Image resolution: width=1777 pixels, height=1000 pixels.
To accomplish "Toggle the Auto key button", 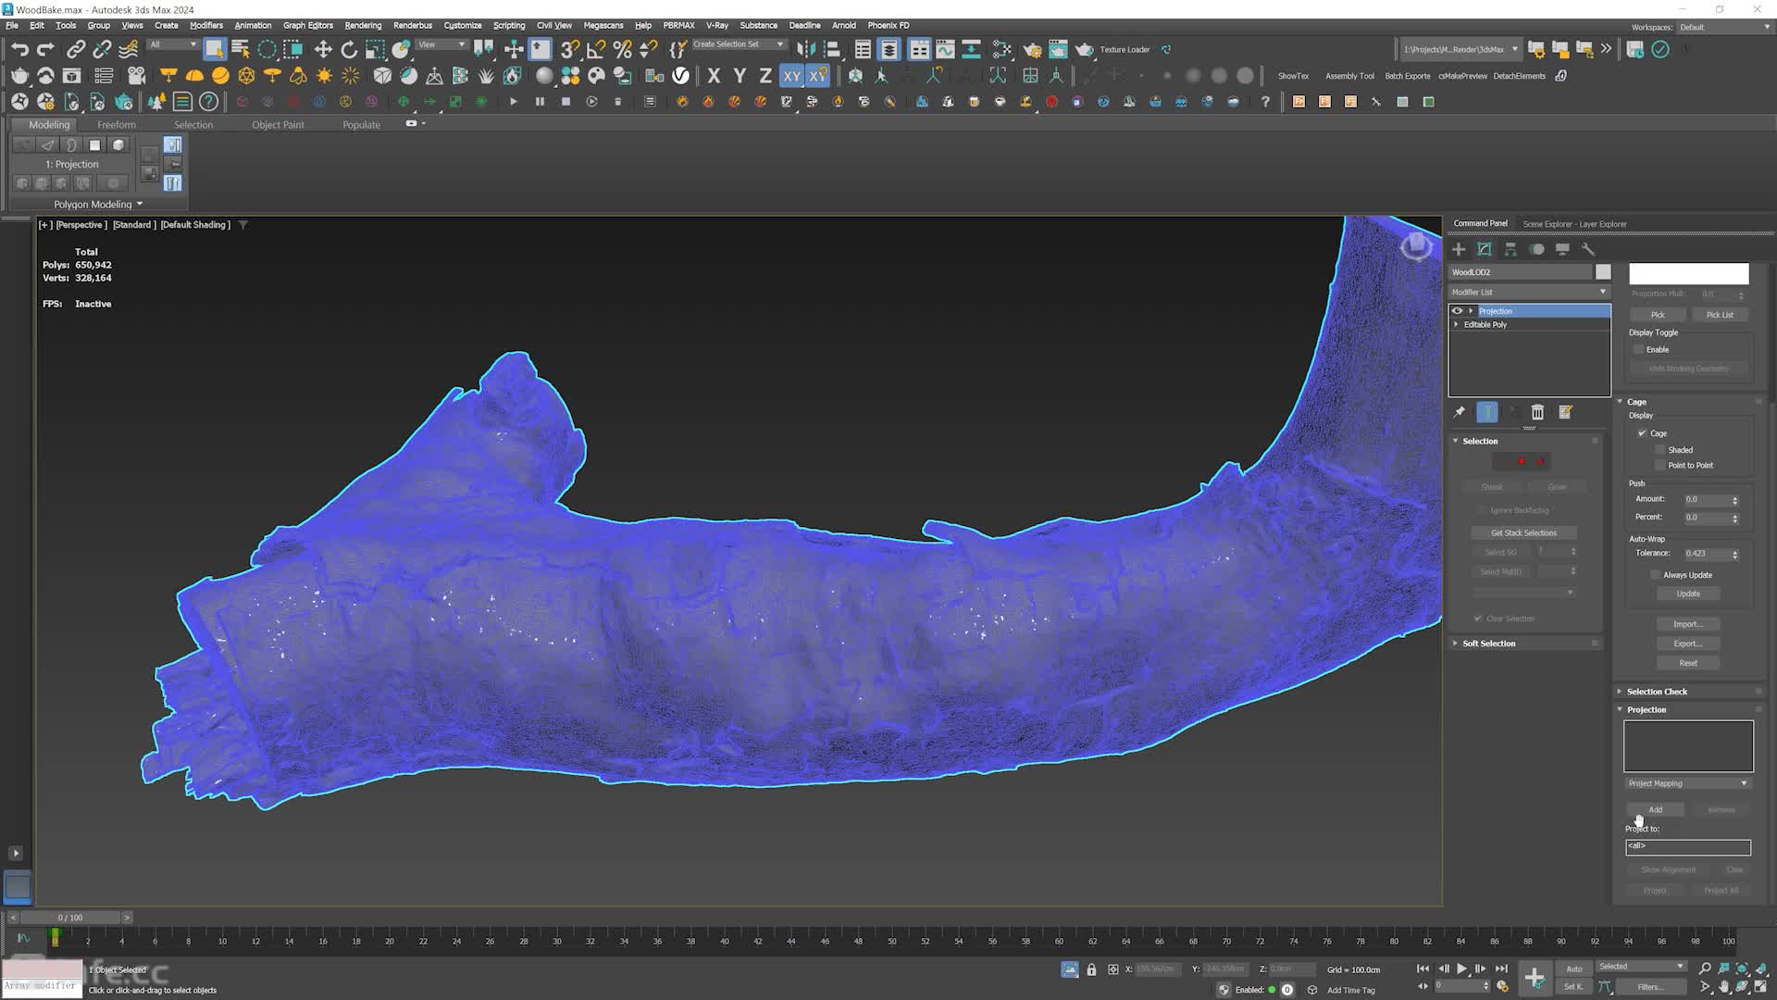I will tap(1574, 969).
